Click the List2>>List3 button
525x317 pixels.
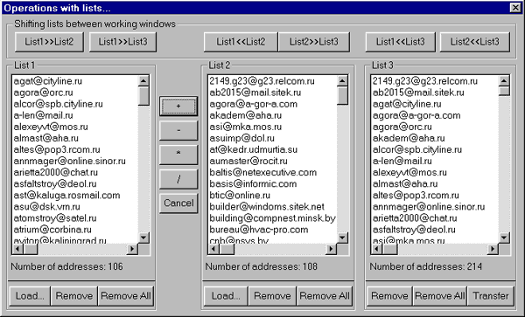click(x=314, y=42)
